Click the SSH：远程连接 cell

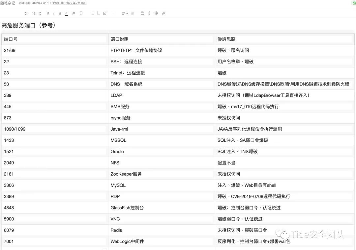tap(162, 62)
